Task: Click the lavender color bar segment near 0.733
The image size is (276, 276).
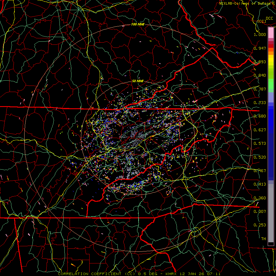Action: (271, 97)
